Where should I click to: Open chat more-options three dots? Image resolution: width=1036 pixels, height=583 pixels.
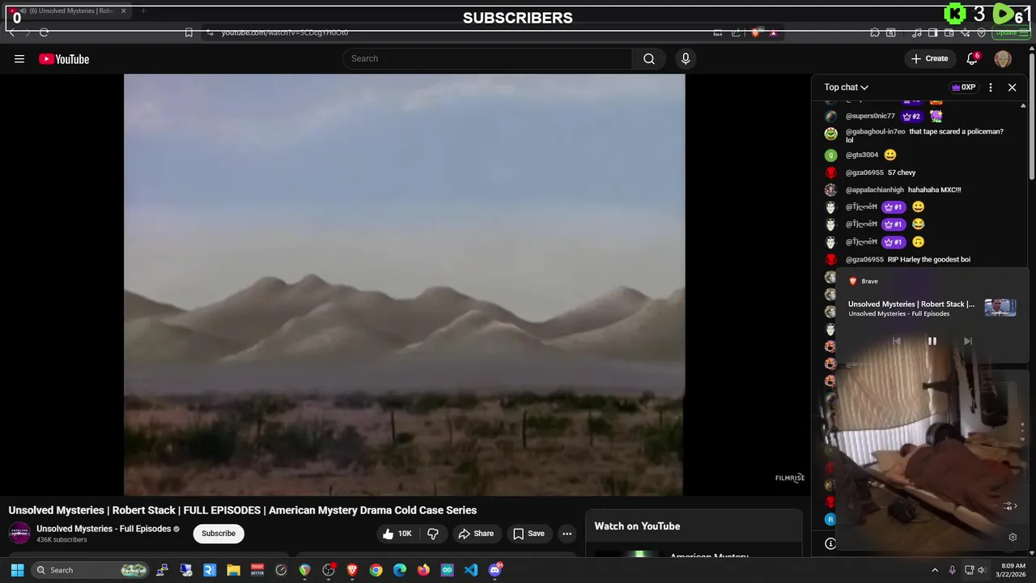point(991,87)
